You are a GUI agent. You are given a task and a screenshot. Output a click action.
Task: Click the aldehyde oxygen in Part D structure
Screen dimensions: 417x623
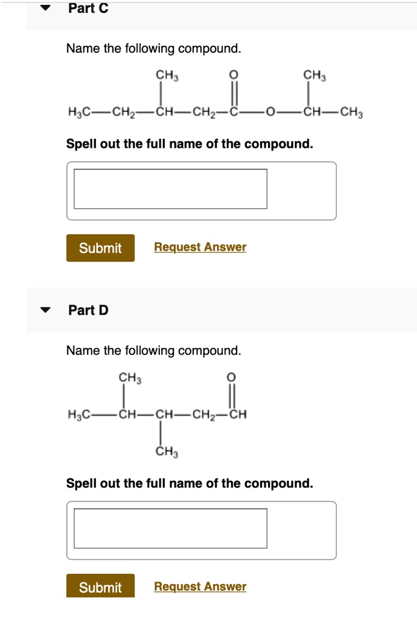[x=231, y=378]
